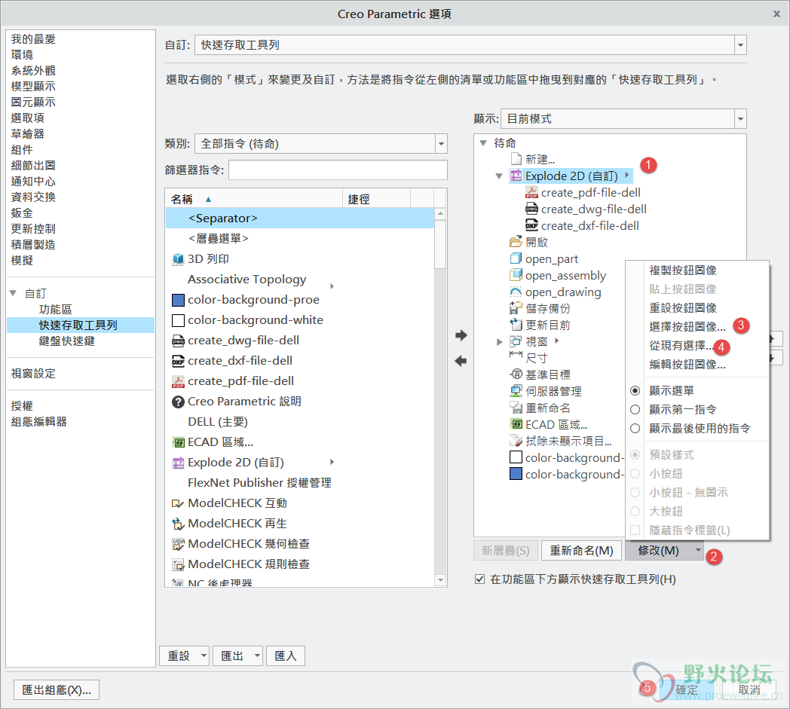Click the 重新命名 icon in tree
The image size is (790, 709).
point(516,408)
